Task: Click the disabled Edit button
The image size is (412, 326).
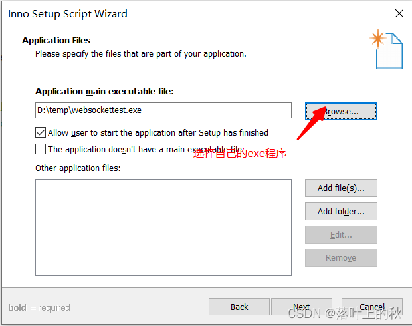Action: click(x=341, y=234)
